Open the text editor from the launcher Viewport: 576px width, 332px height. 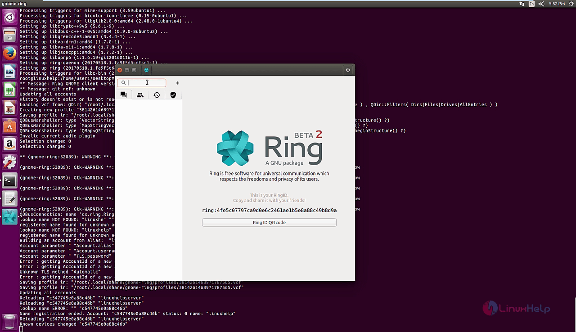10,199
